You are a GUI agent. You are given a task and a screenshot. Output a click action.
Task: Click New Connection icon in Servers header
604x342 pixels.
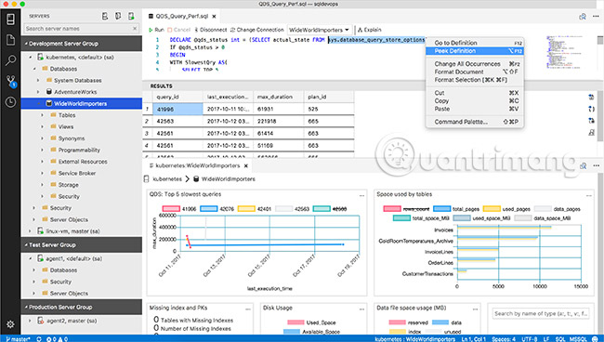point(105,16)
